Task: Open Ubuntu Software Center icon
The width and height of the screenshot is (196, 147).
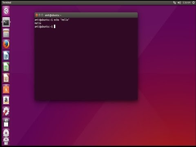Action: (6, 89)
